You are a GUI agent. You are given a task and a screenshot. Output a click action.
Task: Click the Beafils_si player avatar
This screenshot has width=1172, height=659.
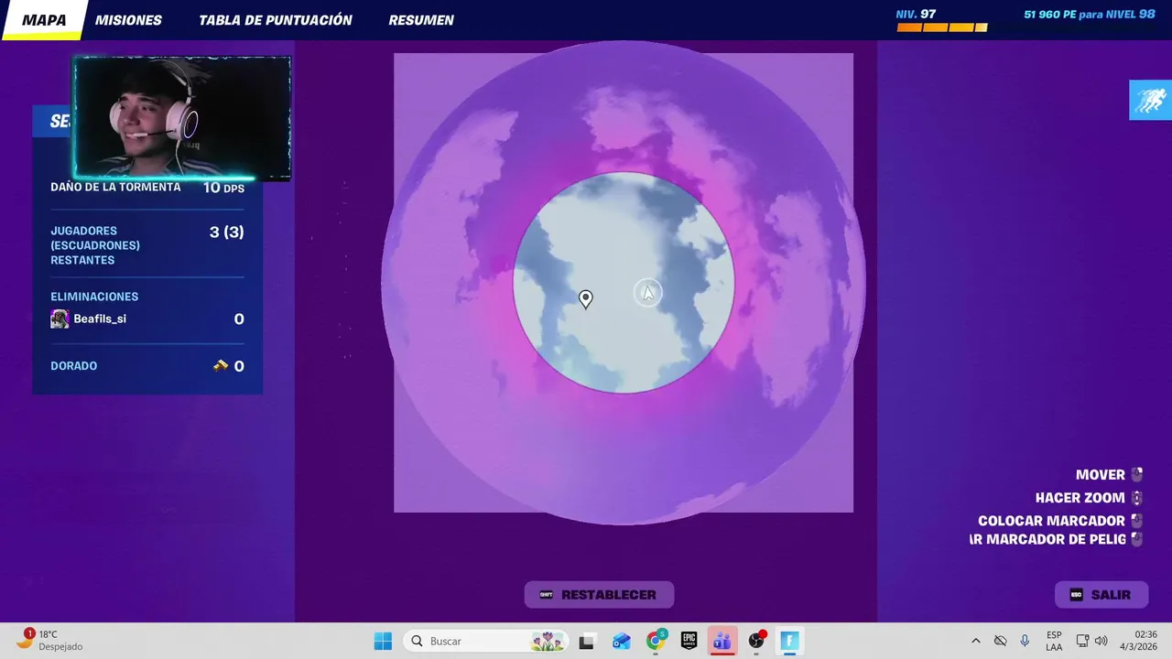tap(60, 319)
